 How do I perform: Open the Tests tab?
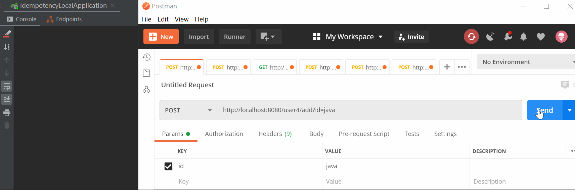click(x=412, y=134)
